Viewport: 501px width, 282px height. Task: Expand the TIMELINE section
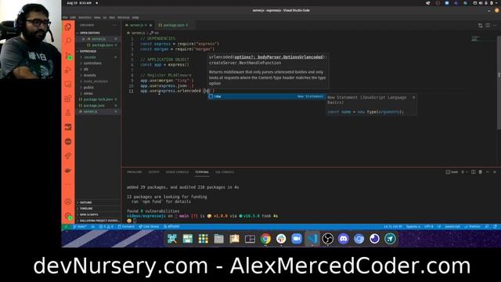click(85, 208)
